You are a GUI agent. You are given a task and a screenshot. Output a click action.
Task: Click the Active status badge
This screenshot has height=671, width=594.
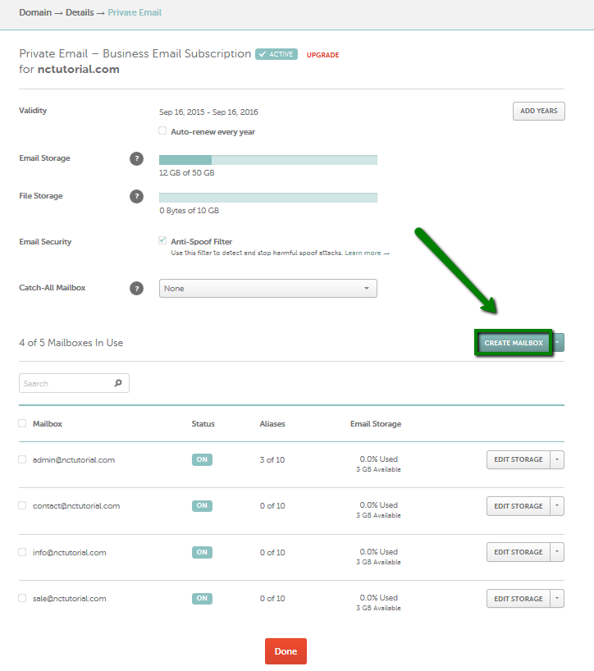(276, 54)
